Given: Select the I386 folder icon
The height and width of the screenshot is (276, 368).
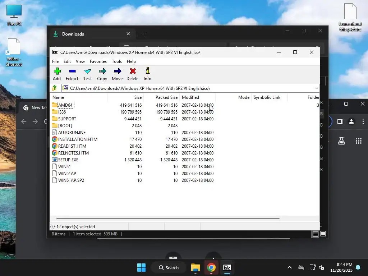Looking at the screenshot, I should point(55,112).
